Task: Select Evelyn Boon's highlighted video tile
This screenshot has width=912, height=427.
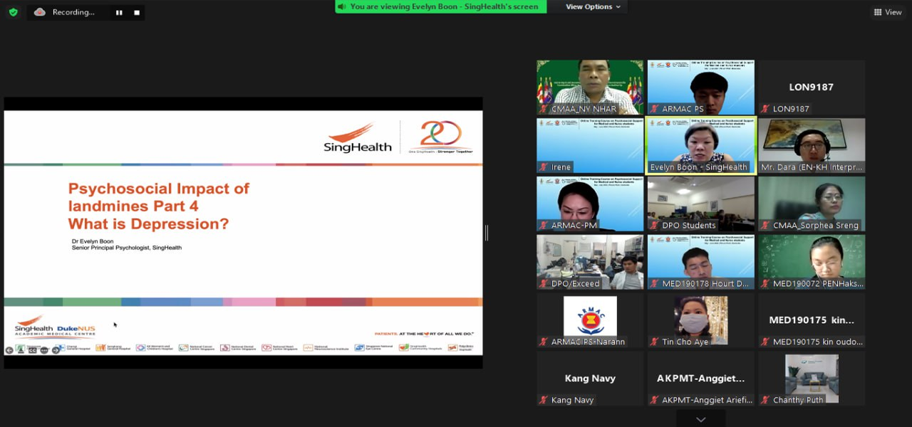Action: (x=700, y=144)
